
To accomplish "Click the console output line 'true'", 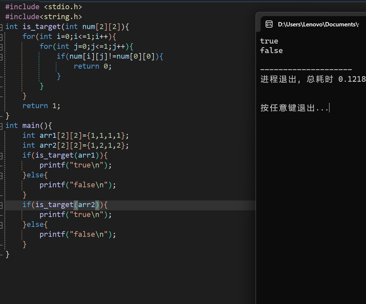I will (x=269, y=41).
